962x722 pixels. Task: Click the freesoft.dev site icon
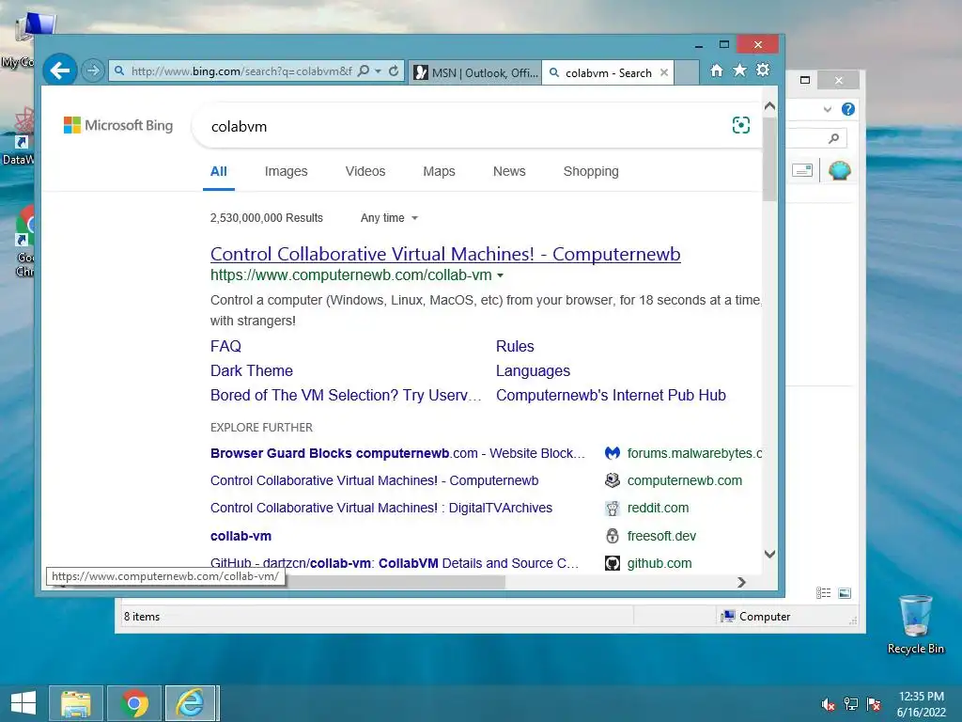613,536
